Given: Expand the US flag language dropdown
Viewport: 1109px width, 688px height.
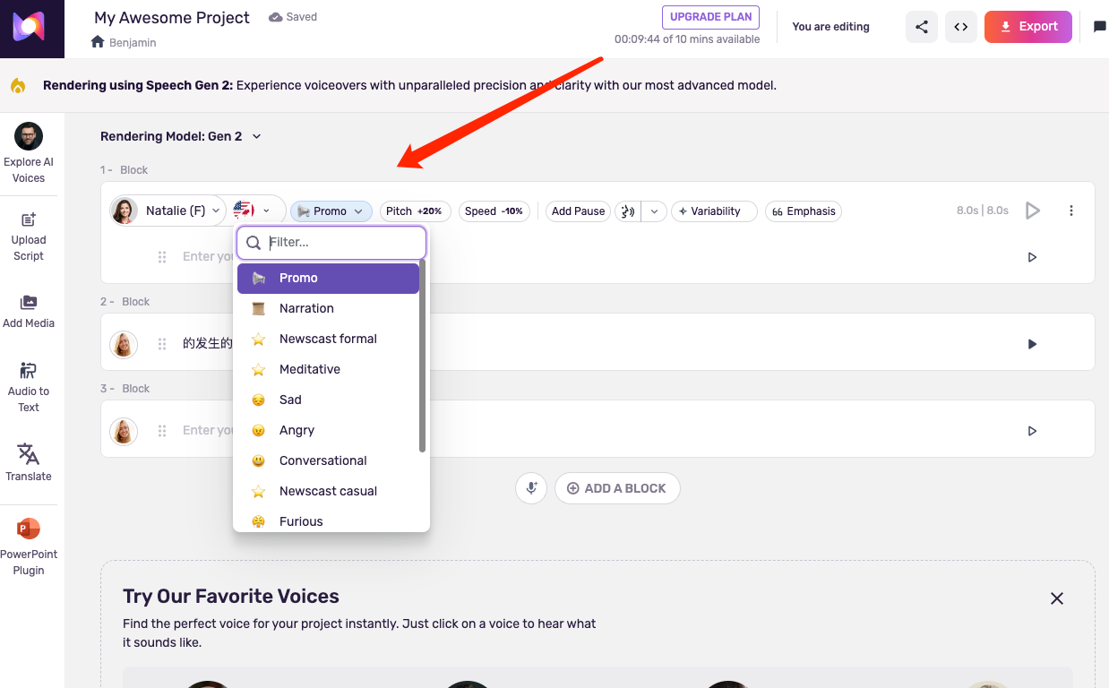Looking at the screenshot, I should click(254, 211).
